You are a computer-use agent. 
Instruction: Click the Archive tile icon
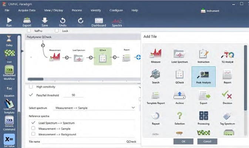(179, 97)
